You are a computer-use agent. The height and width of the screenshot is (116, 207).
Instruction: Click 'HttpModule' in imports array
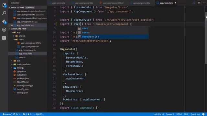pyautogui.click(x=74, y=62)
